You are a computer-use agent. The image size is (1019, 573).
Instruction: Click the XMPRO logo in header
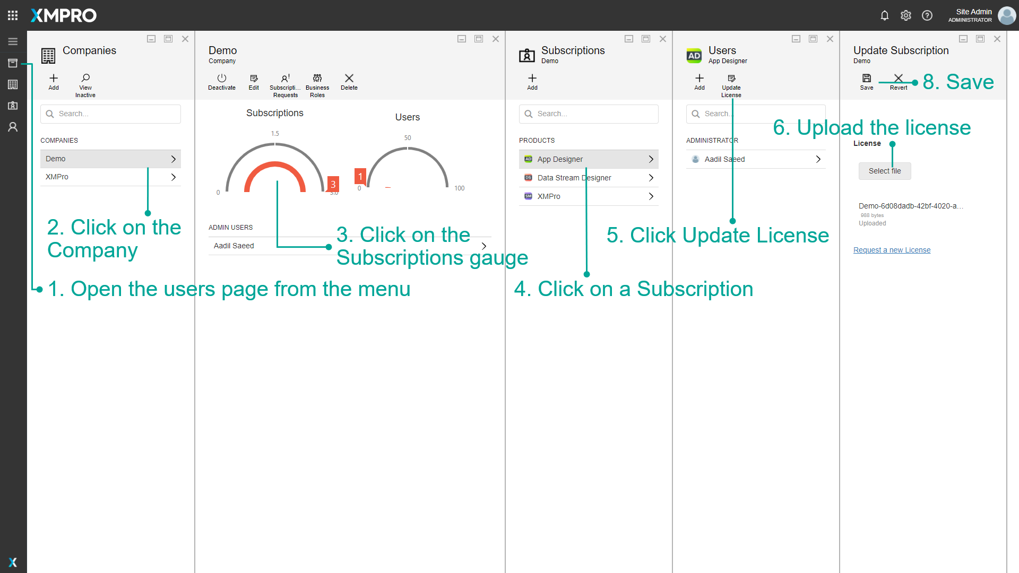click(x=64, y=15)
